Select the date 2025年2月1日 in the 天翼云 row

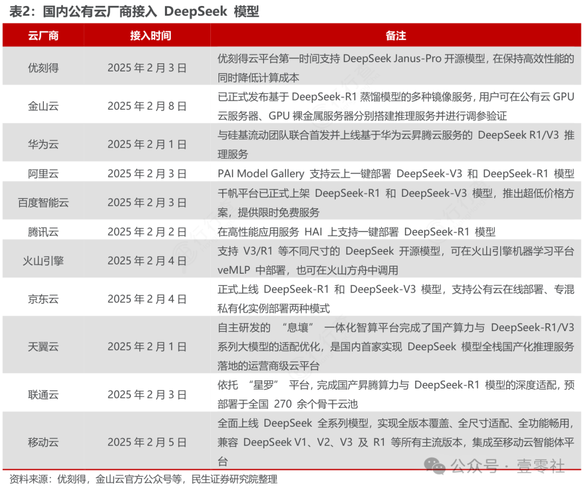147,347
